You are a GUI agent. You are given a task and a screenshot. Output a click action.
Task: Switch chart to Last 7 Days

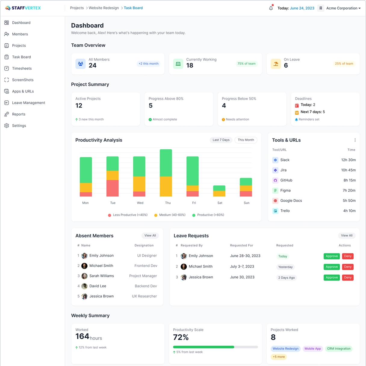[x=221, y=140]
